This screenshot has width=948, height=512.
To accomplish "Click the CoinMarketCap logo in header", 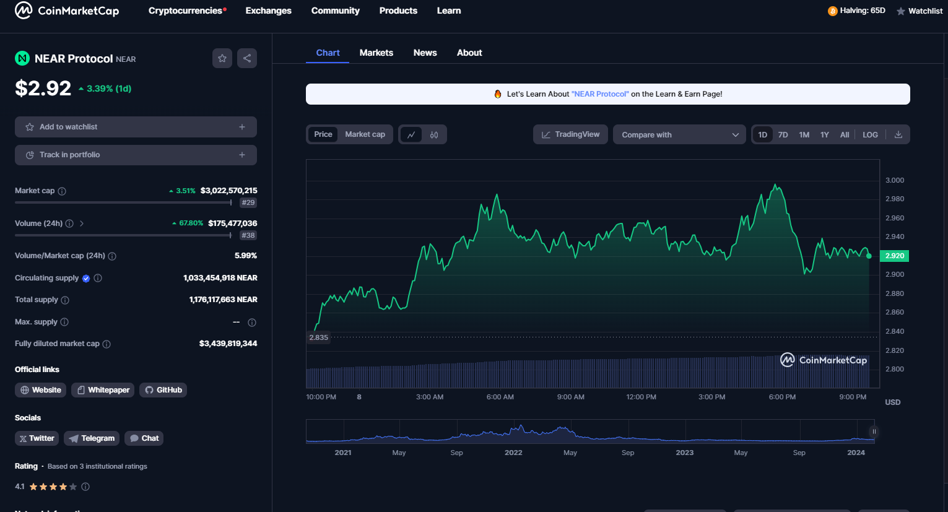I will click(67, 11).
